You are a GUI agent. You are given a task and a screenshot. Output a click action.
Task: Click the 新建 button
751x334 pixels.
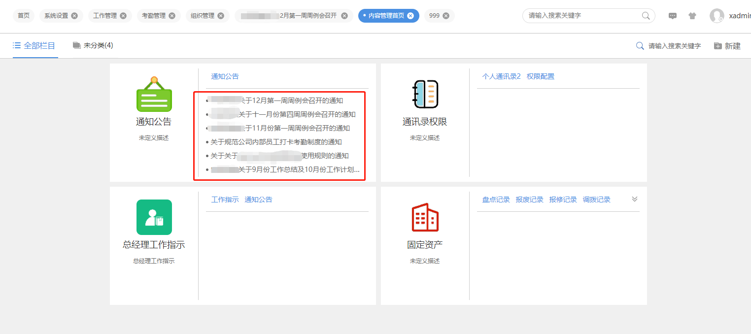point(727,46)
